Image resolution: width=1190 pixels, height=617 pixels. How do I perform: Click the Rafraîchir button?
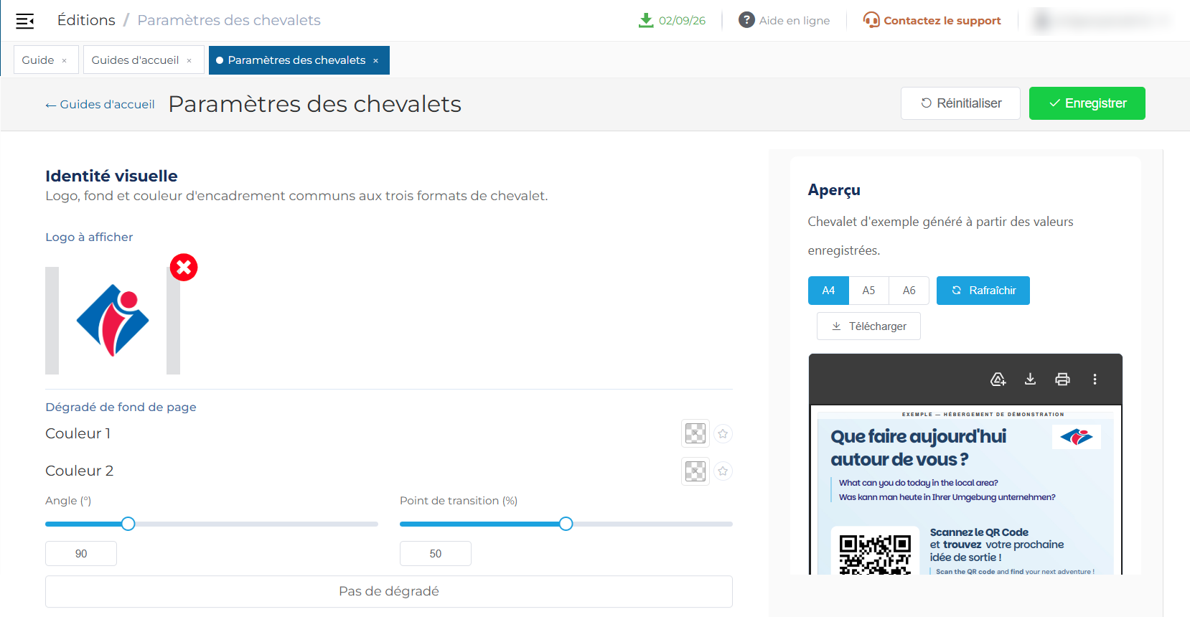[x=983, y=291]
